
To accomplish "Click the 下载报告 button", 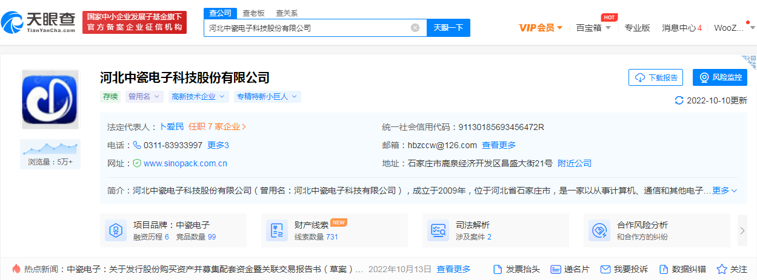I will (656, 77).
